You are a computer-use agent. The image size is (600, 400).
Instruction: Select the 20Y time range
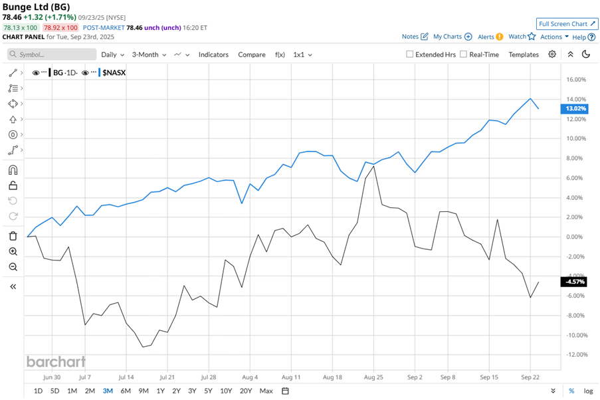click(x=246, y=391)
